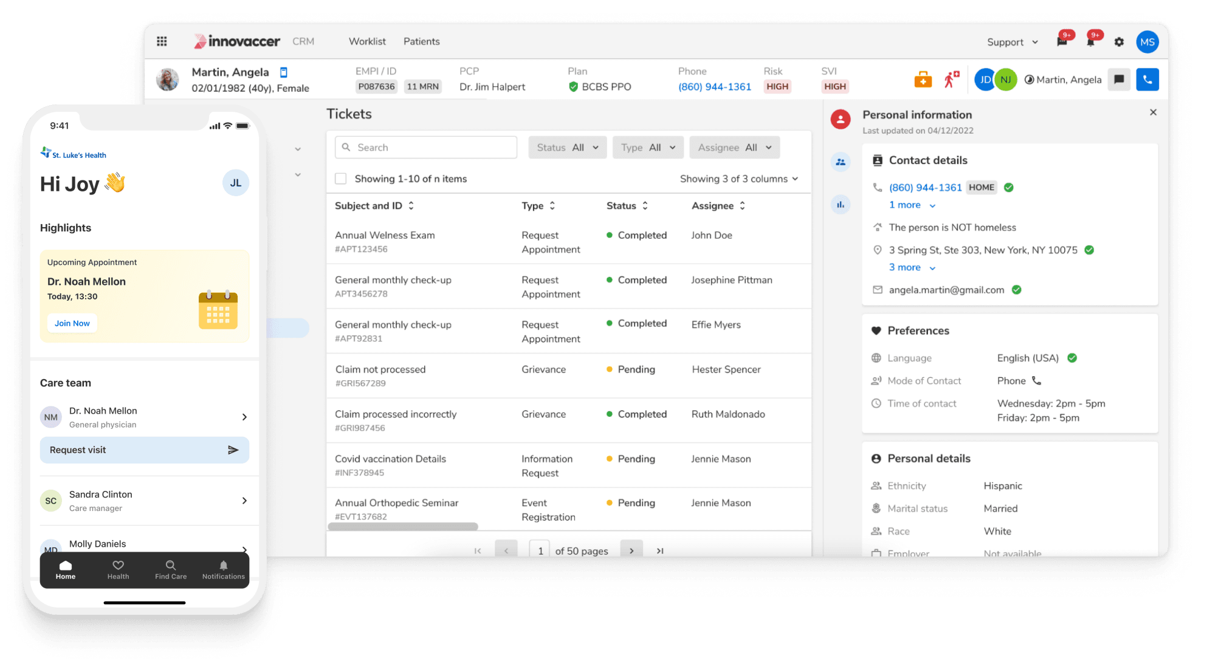Click the blue phone call button

tap(1147, 80)
